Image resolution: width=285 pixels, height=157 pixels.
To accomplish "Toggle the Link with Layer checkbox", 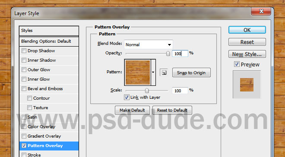I will 127,97.
